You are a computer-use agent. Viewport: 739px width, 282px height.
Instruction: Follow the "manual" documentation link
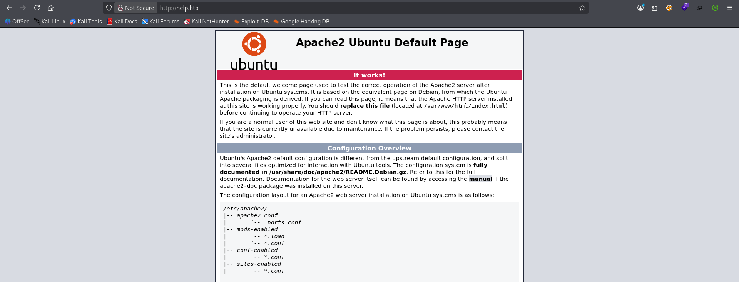(480, 179)
